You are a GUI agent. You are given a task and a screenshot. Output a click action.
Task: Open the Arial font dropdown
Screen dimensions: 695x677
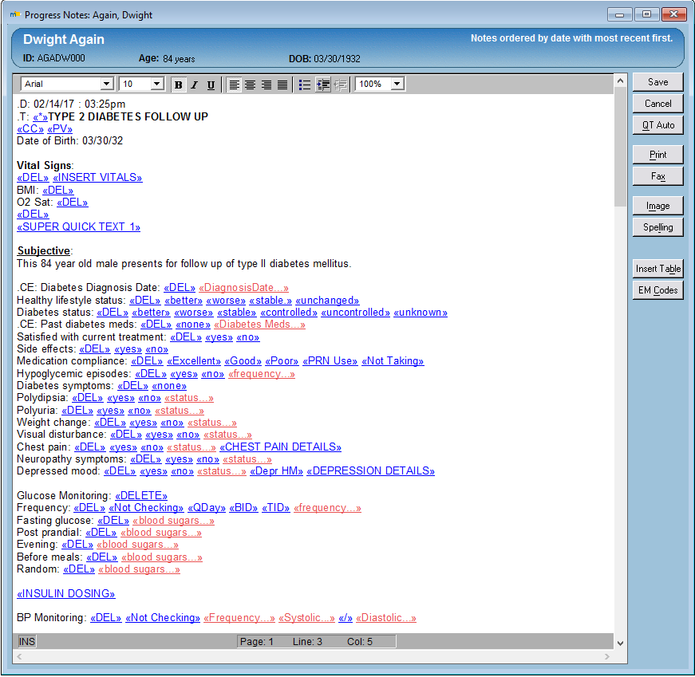(106, 84)
